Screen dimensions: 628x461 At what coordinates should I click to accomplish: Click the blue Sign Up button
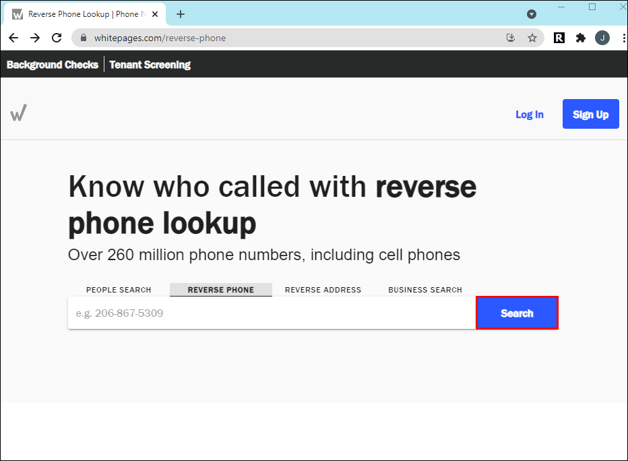[x=591, y=114]
